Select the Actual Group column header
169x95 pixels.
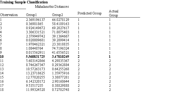pyautogui.click(x=114, y=13)
